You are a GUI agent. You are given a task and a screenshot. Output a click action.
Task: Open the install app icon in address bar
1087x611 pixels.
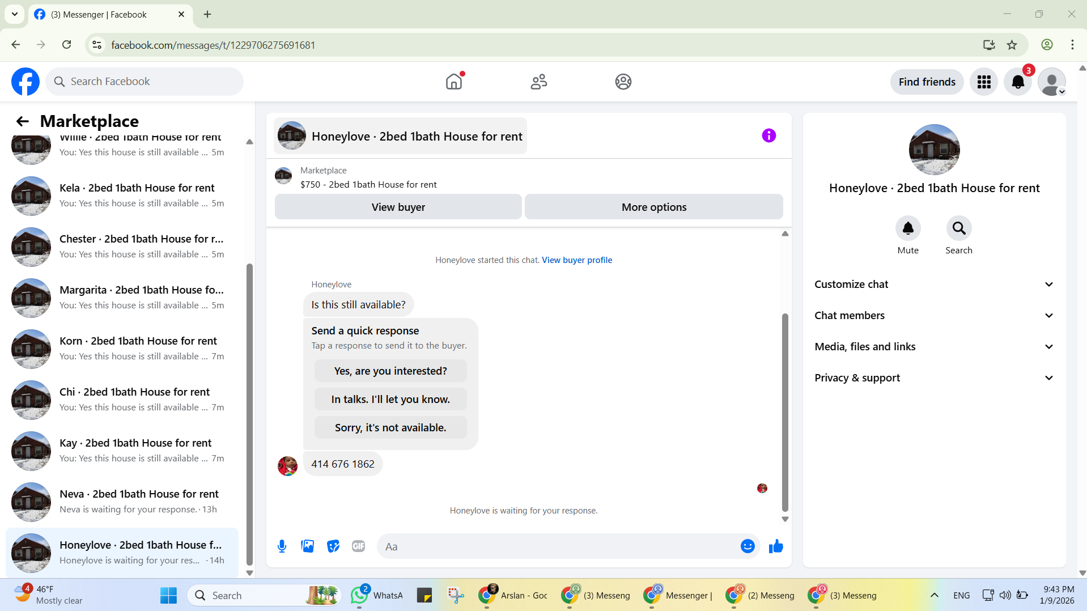tap(989, 45)
